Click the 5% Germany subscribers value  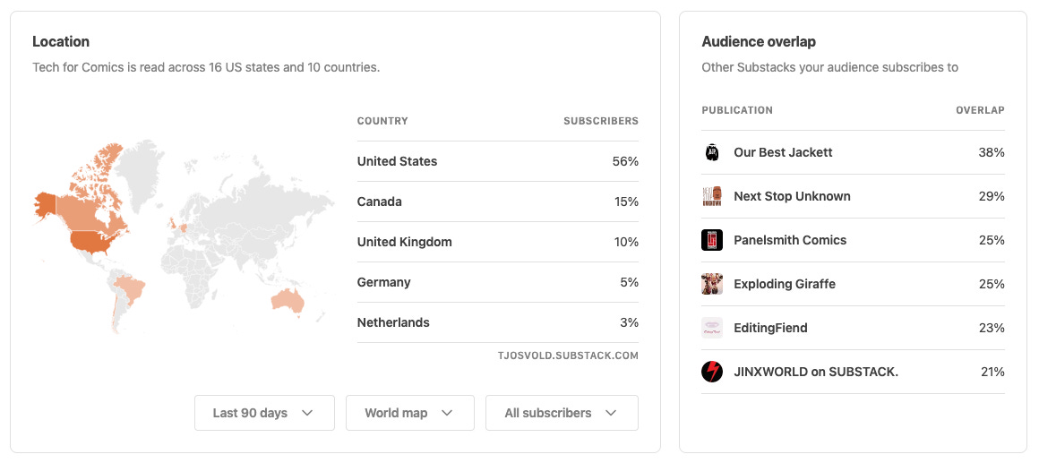tap(630, 282)
